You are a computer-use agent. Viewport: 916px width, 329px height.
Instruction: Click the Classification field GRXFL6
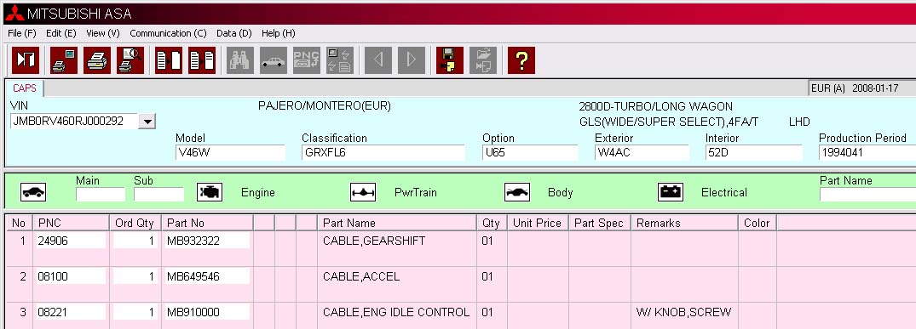(x=383, y=153)
